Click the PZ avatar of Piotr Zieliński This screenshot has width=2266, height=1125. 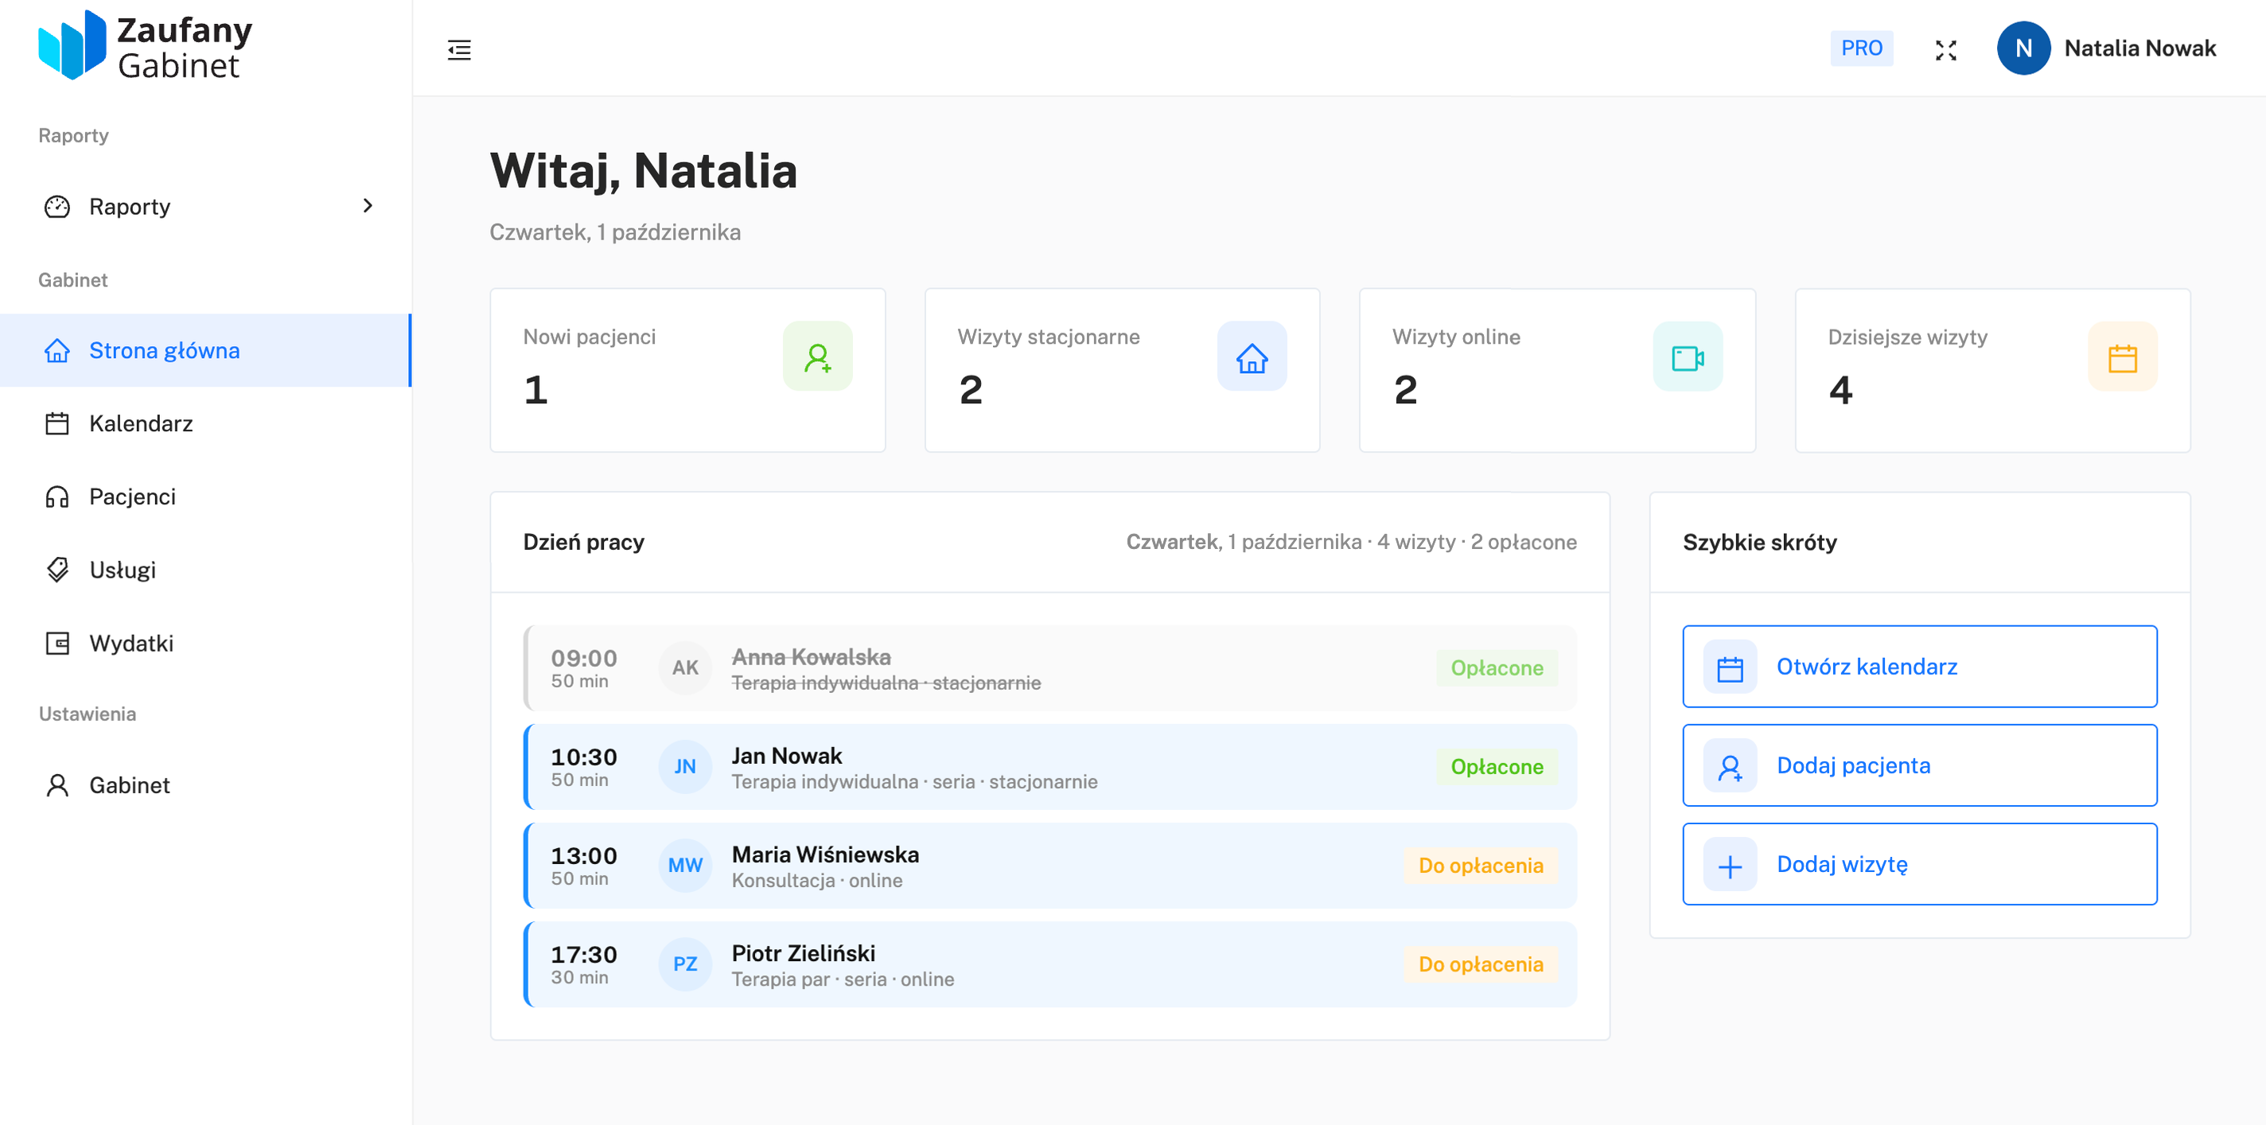pyautogui.click(x=684, y=965)
